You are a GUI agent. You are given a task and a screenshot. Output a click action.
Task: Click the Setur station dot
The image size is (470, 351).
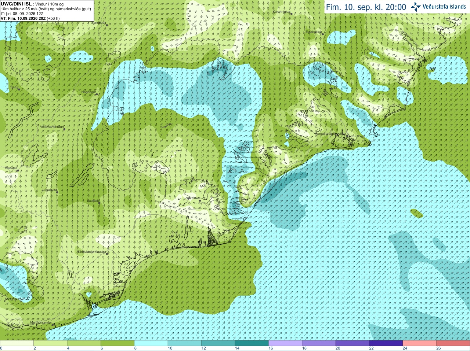pyautogui.click(x=19, y=89)
